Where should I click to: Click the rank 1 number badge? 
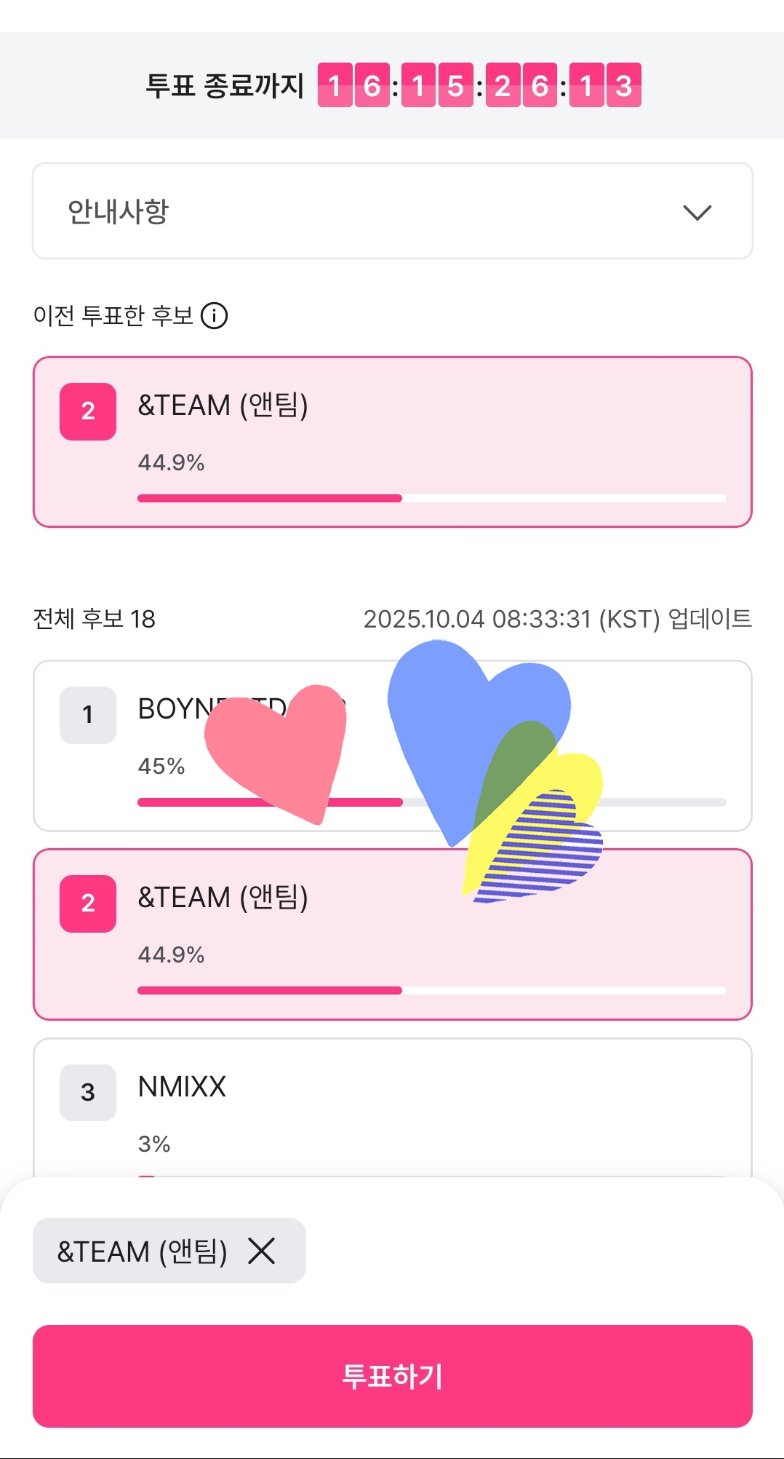(x=88, y=715)
